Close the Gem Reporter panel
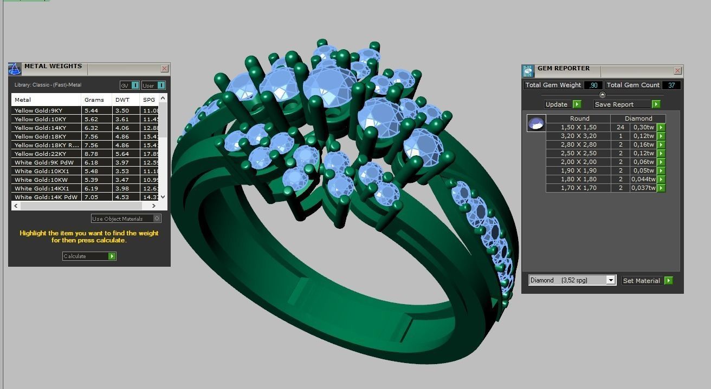 677,71
